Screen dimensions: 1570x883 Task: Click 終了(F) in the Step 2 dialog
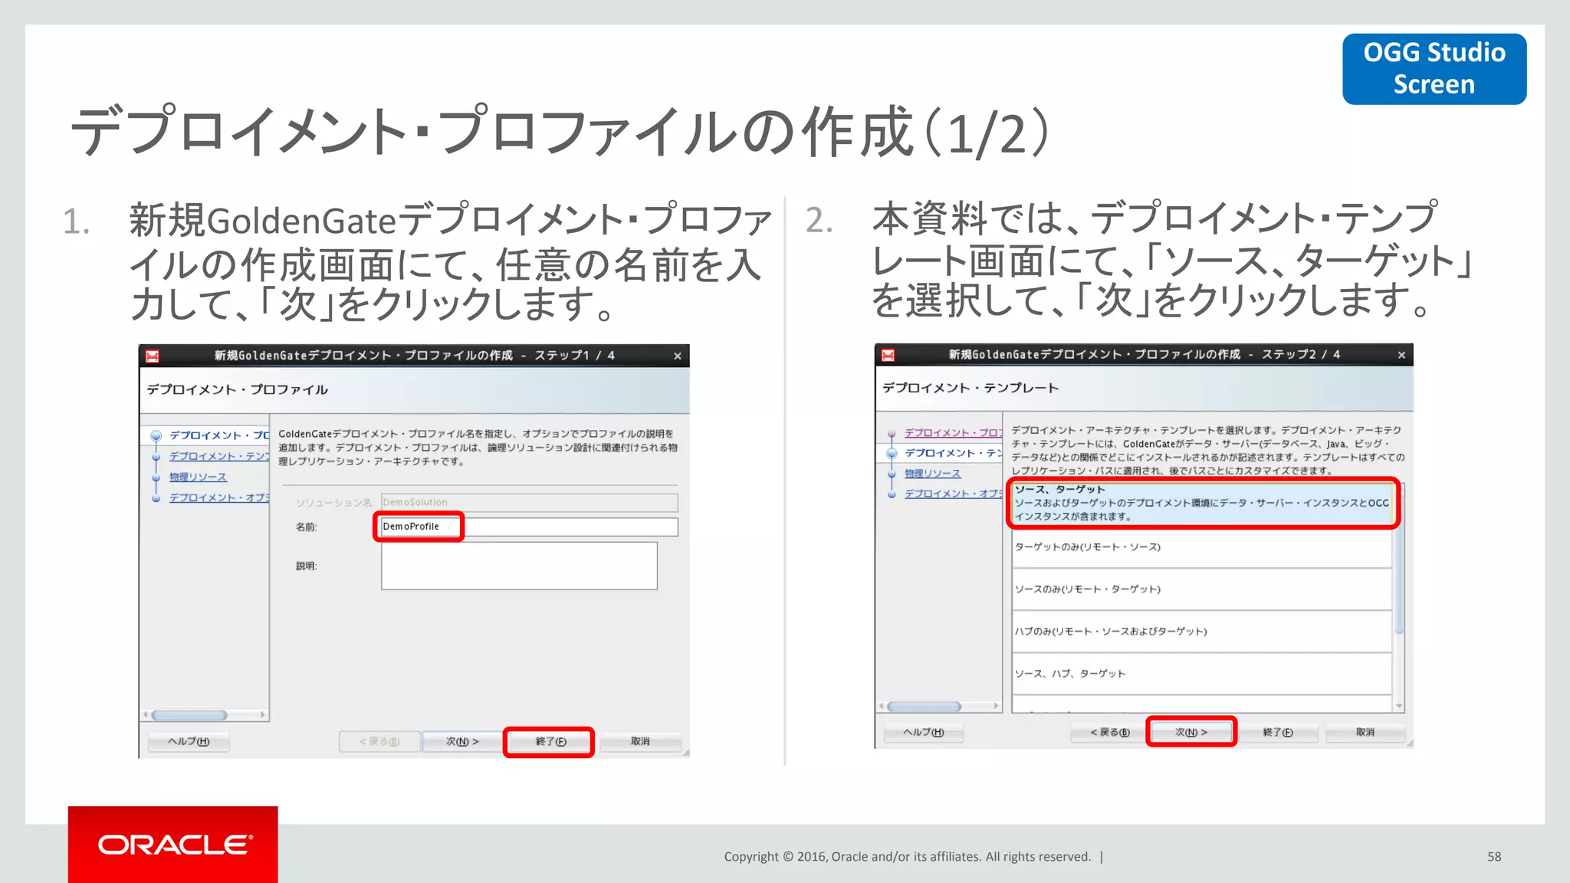click(x=1278, y=732)
